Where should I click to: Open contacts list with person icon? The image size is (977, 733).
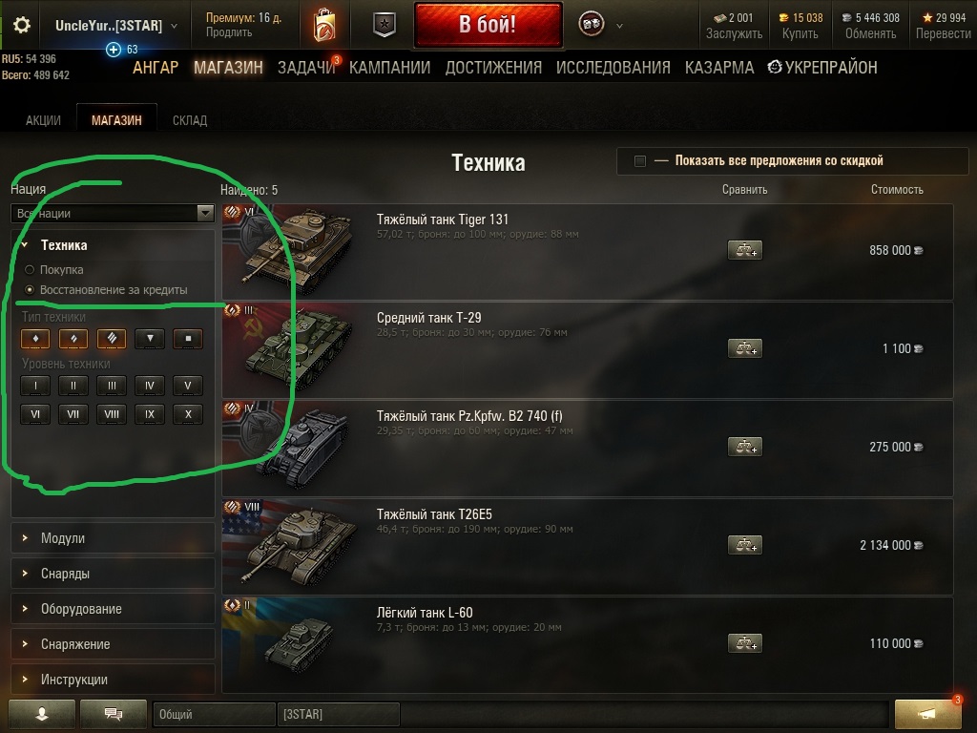pos(42,714)
